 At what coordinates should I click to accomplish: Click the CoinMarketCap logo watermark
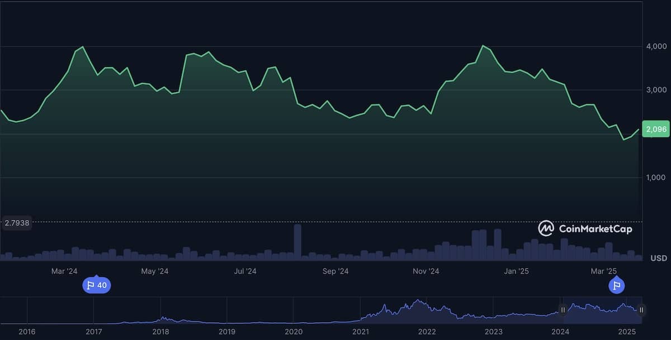[585, 228]
